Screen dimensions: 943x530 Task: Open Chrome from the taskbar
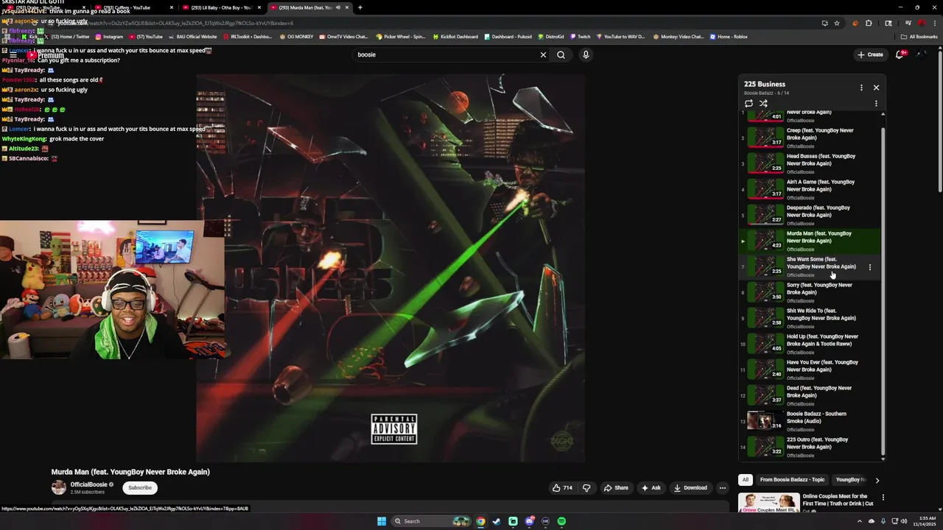[480, 521]
